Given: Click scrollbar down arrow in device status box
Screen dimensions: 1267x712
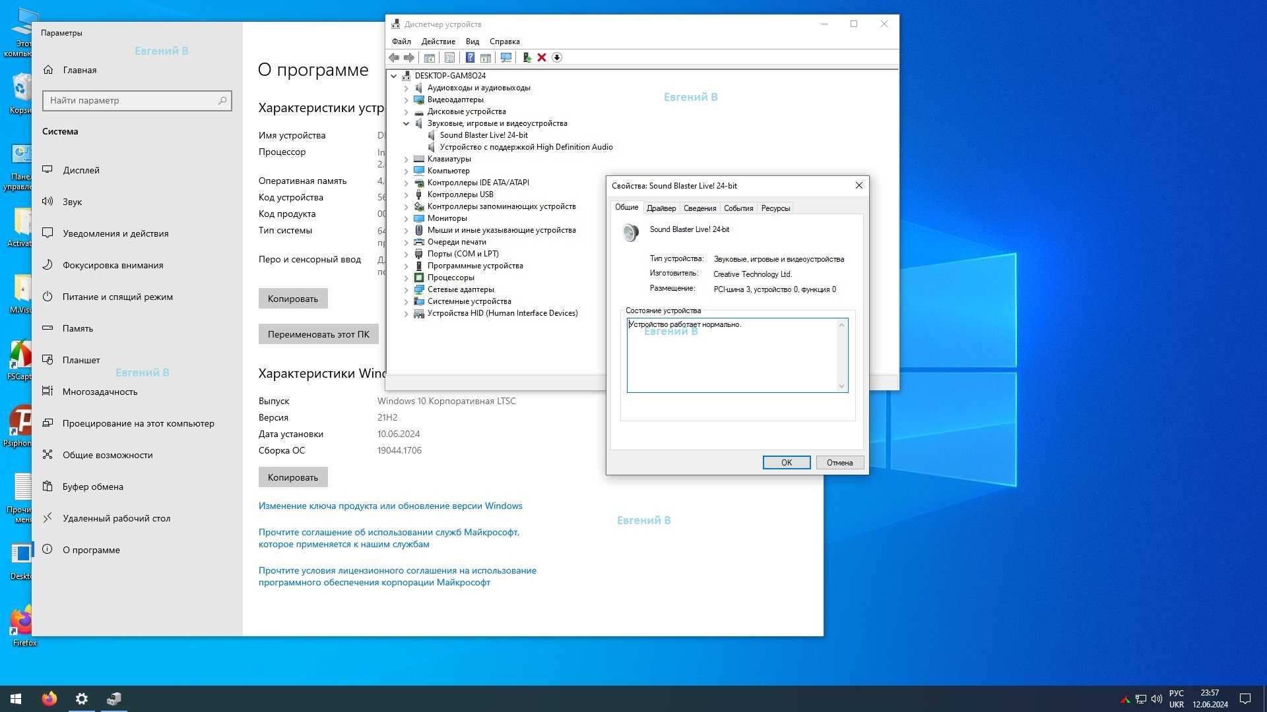Looking at the screenshot, I should 841,386.
